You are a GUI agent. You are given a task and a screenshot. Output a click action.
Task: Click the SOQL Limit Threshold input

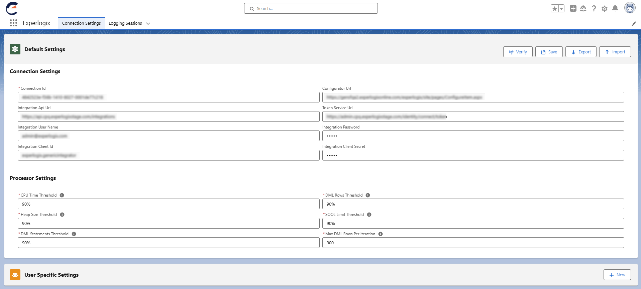(x=473, y=223)
